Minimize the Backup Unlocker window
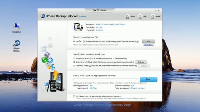200x112 pixels. 156,11
